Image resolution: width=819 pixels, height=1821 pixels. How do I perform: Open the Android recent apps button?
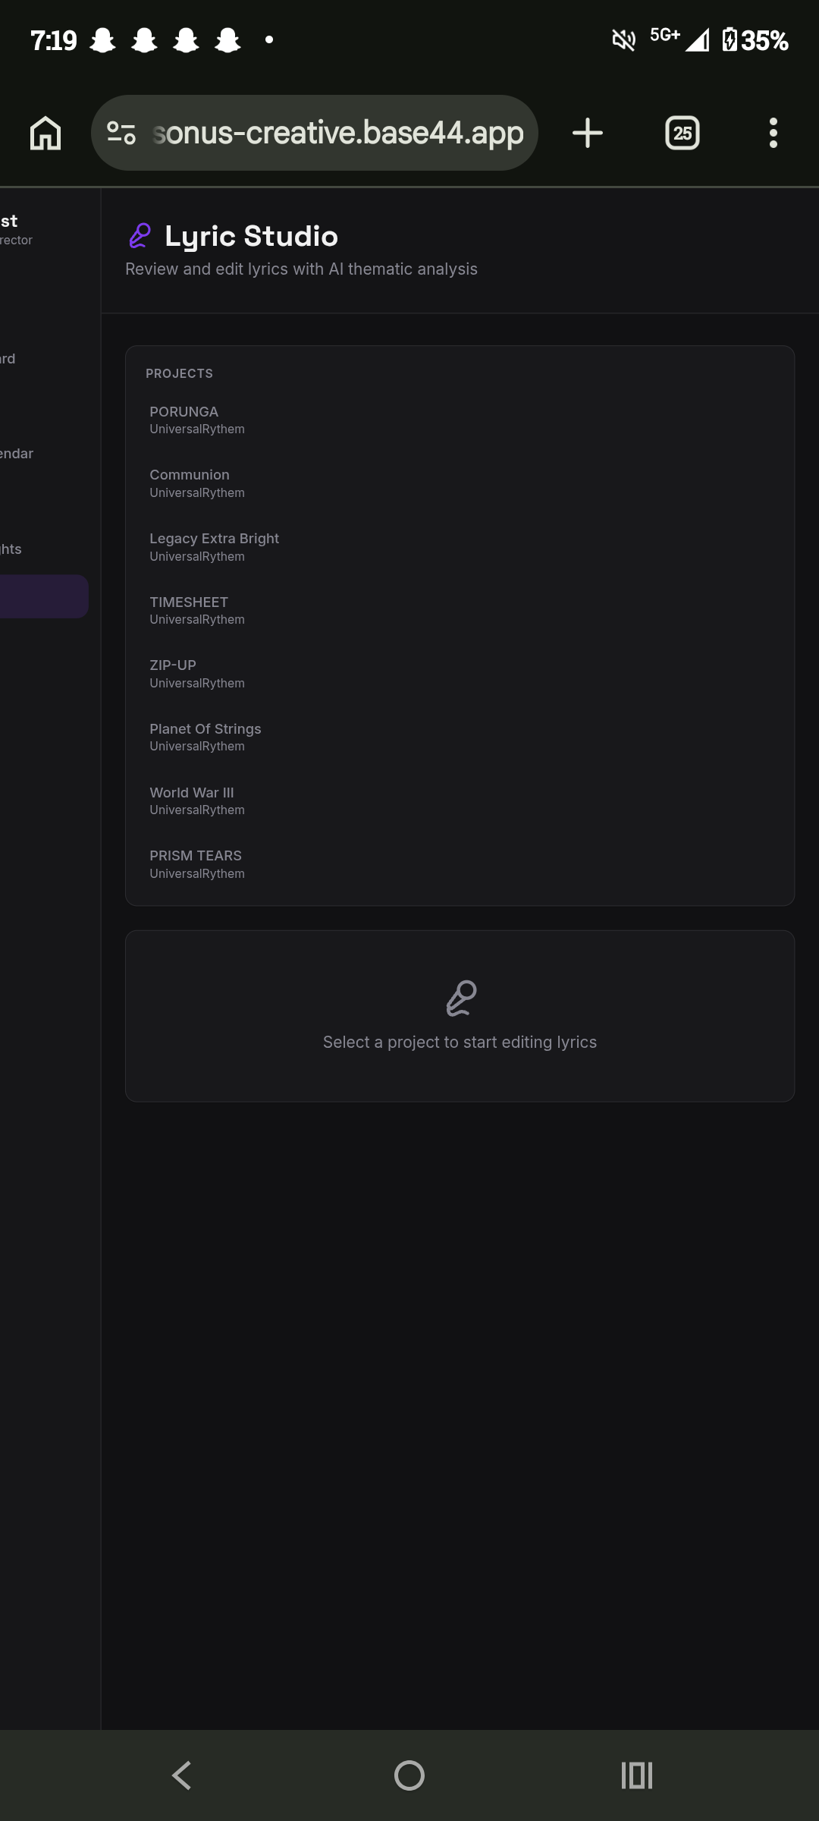point(637,1775)
